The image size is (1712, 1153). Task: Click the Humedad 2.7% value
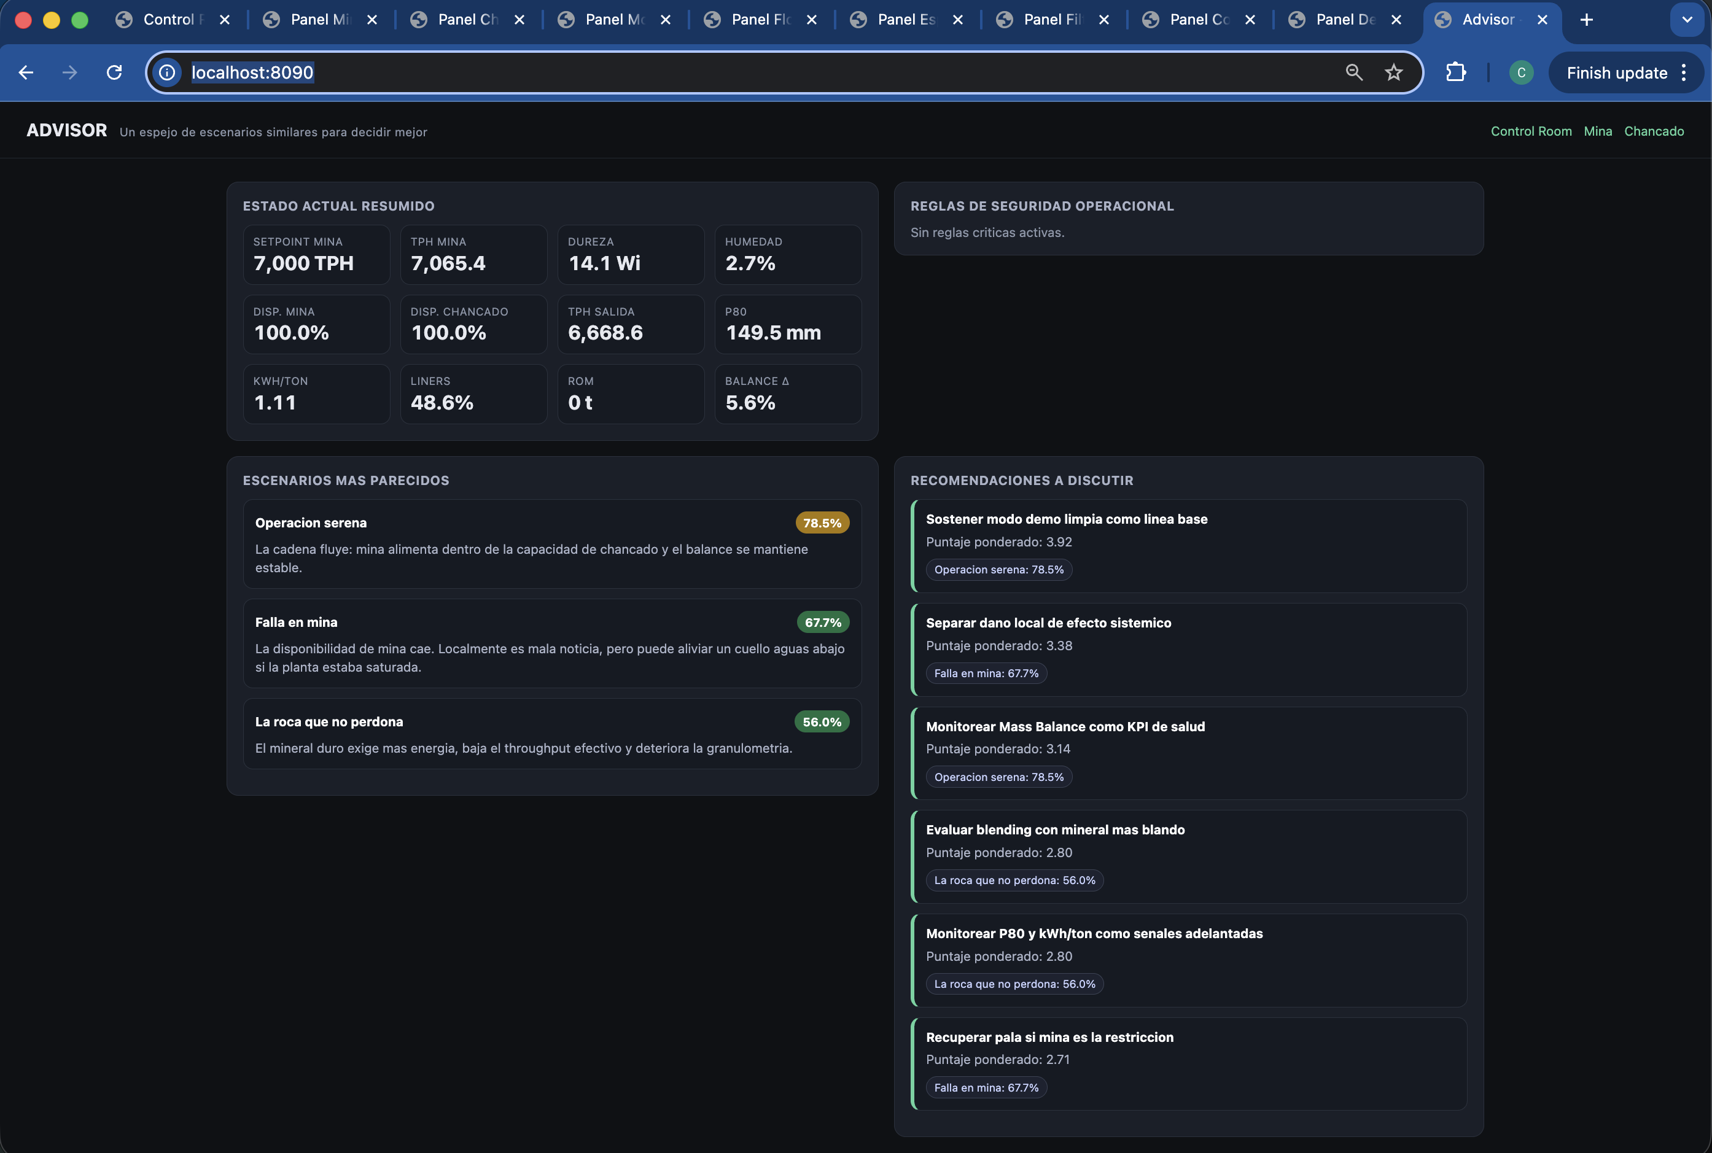click(750, 263)
